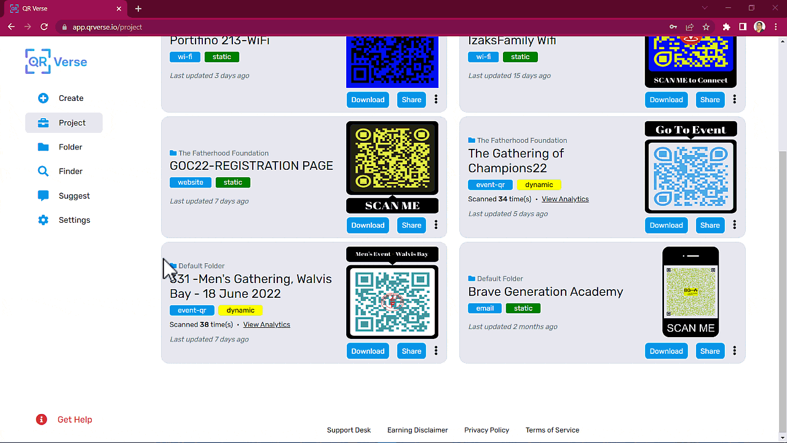The image size is (787, 443).
Task: Open the Folder sidebar icon
Action: 43,147
